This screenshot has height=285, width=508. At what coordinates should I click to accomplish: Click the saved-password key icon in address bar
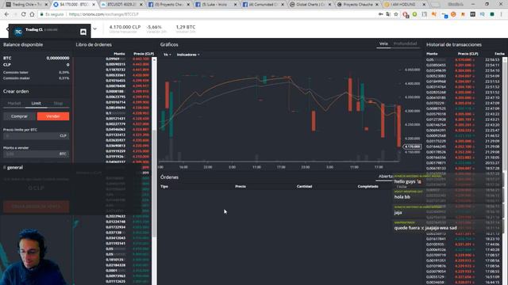pos(381,14)
